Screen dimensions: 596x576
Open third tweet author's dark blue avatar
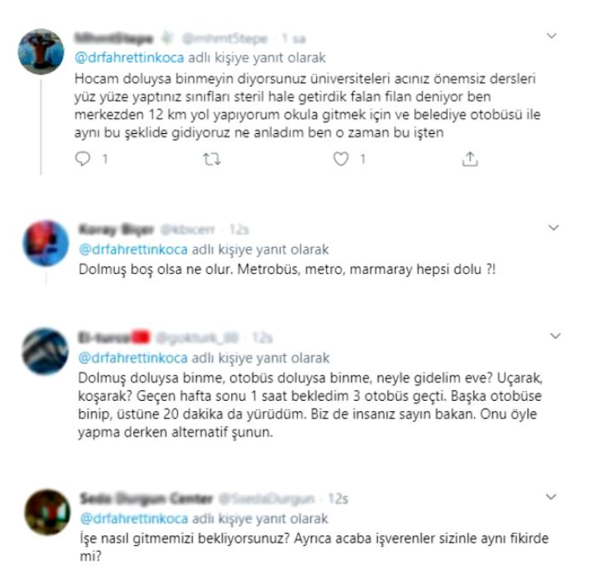[x=45, y=351]
